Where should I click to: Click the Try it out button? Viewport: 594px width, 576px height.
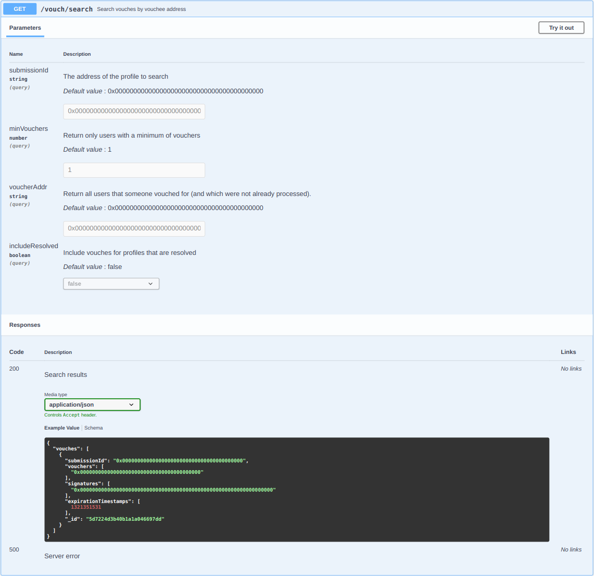(561, 28)
